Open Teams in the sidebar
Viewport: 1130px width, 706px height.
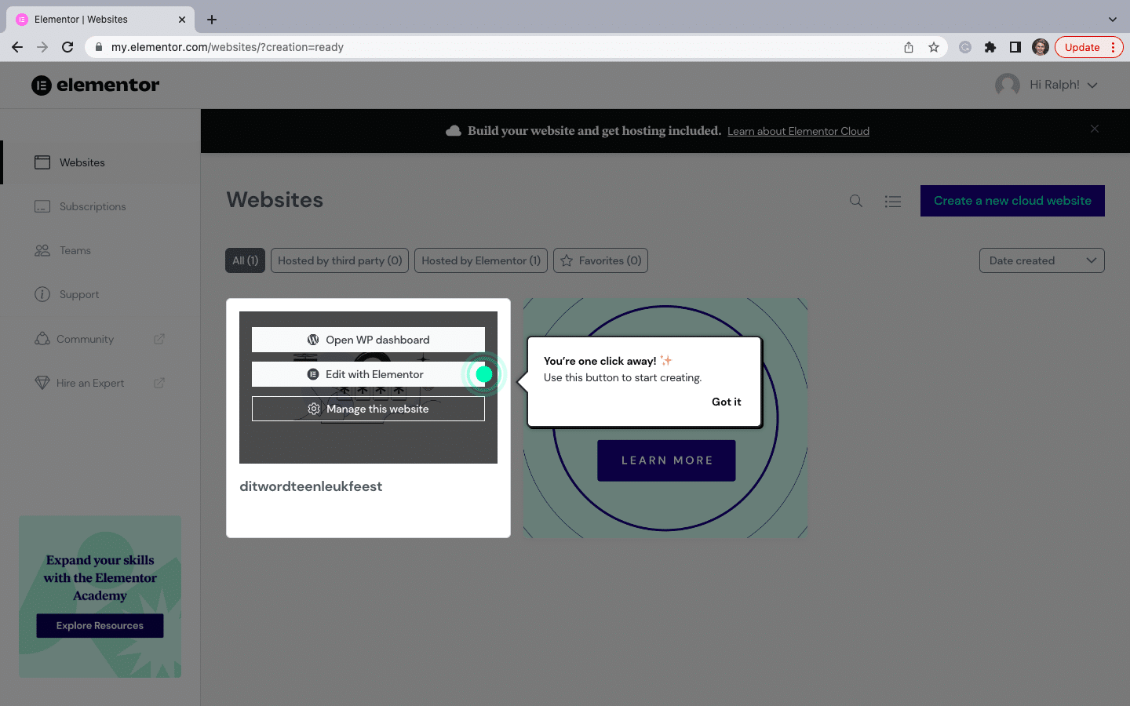coord(75,250)
